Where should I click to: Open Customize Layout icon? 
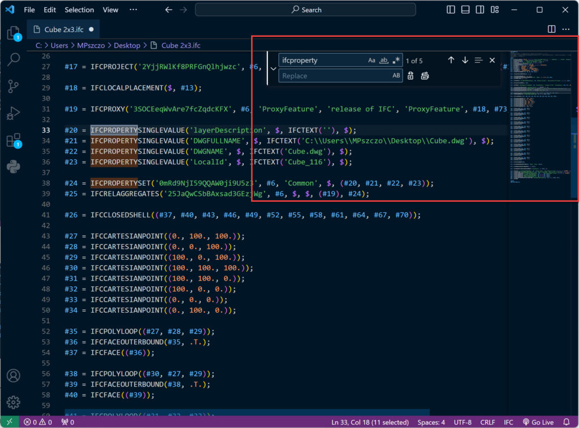(494, 10)
